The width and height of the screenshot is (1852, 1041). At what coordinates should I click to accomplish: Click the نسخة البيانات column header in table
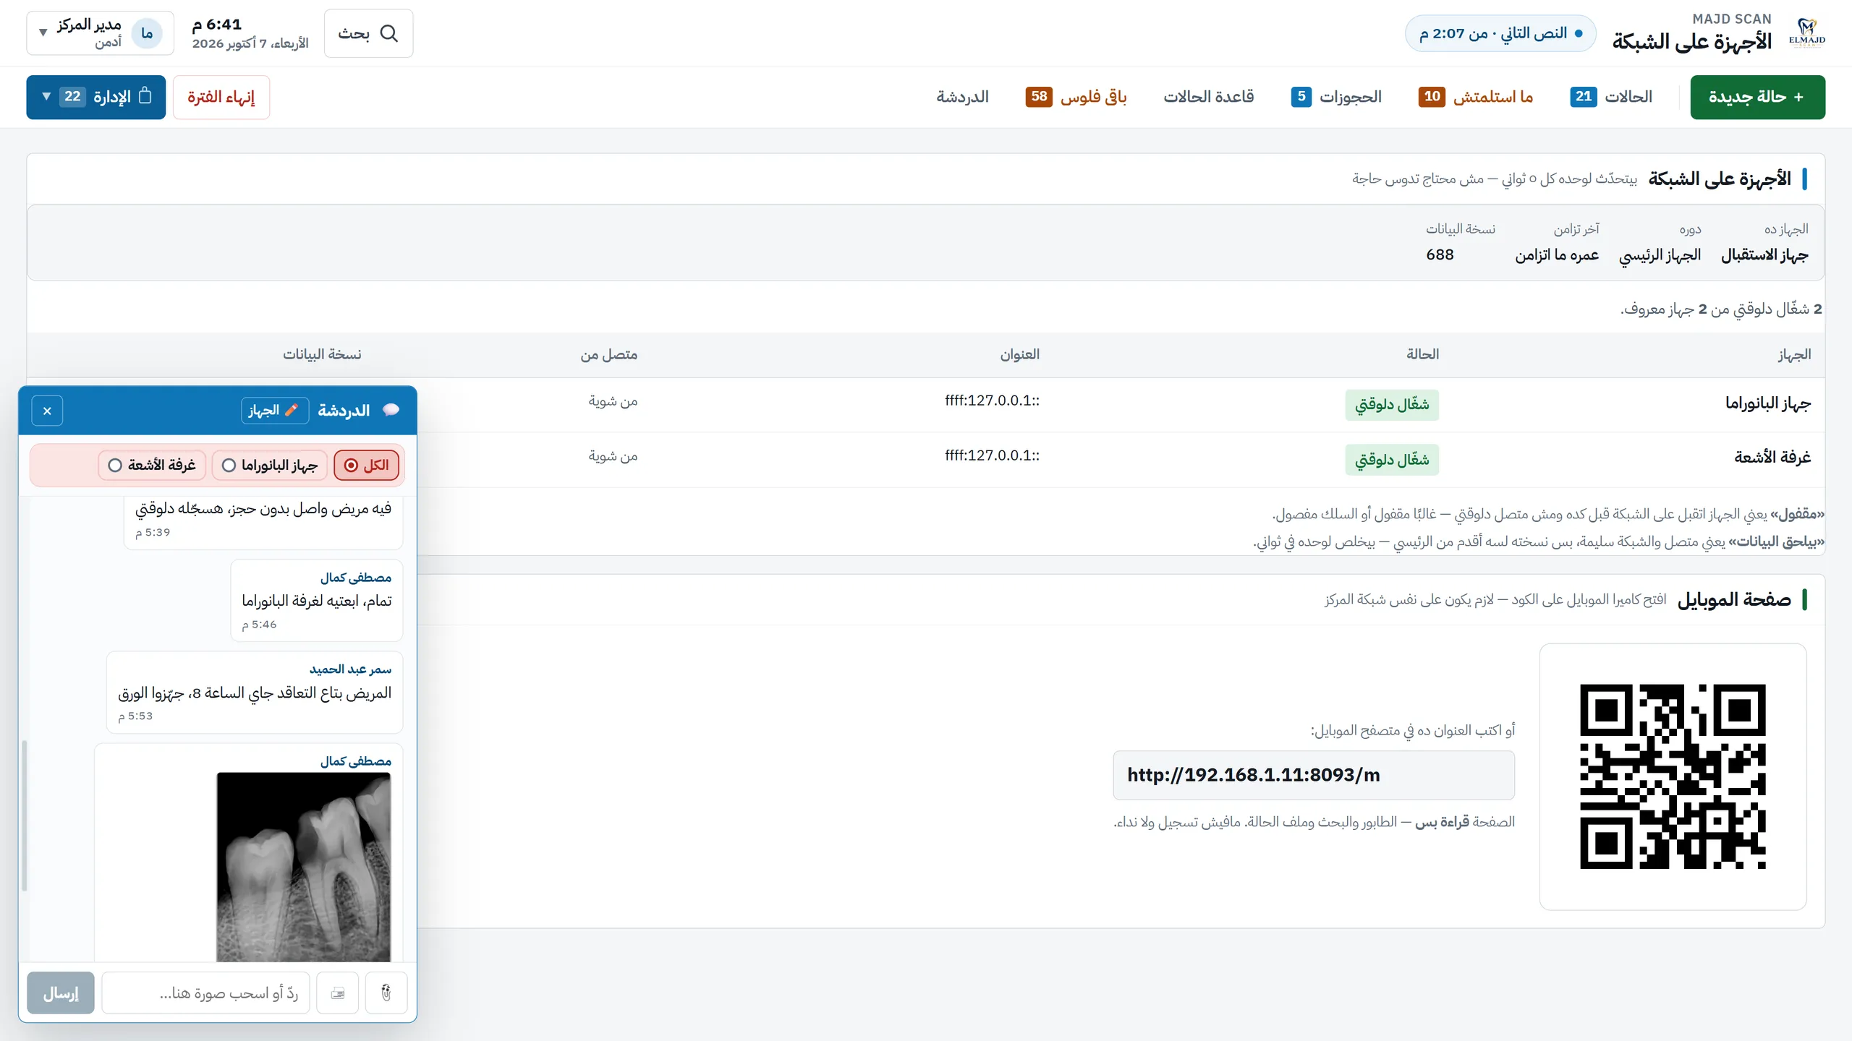tap(322, 354)
